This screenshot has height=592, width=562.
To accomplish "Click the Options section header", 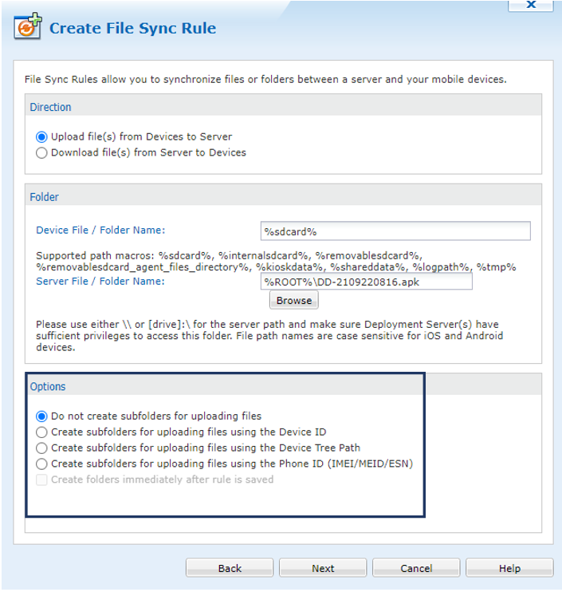I will point(48,386).
